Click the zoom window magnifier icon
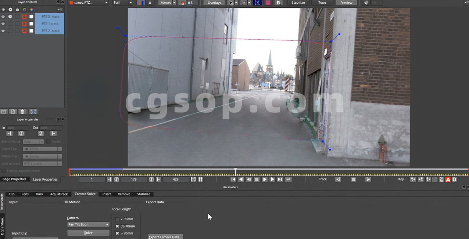The image size is (469, 239). coord(278,3)
